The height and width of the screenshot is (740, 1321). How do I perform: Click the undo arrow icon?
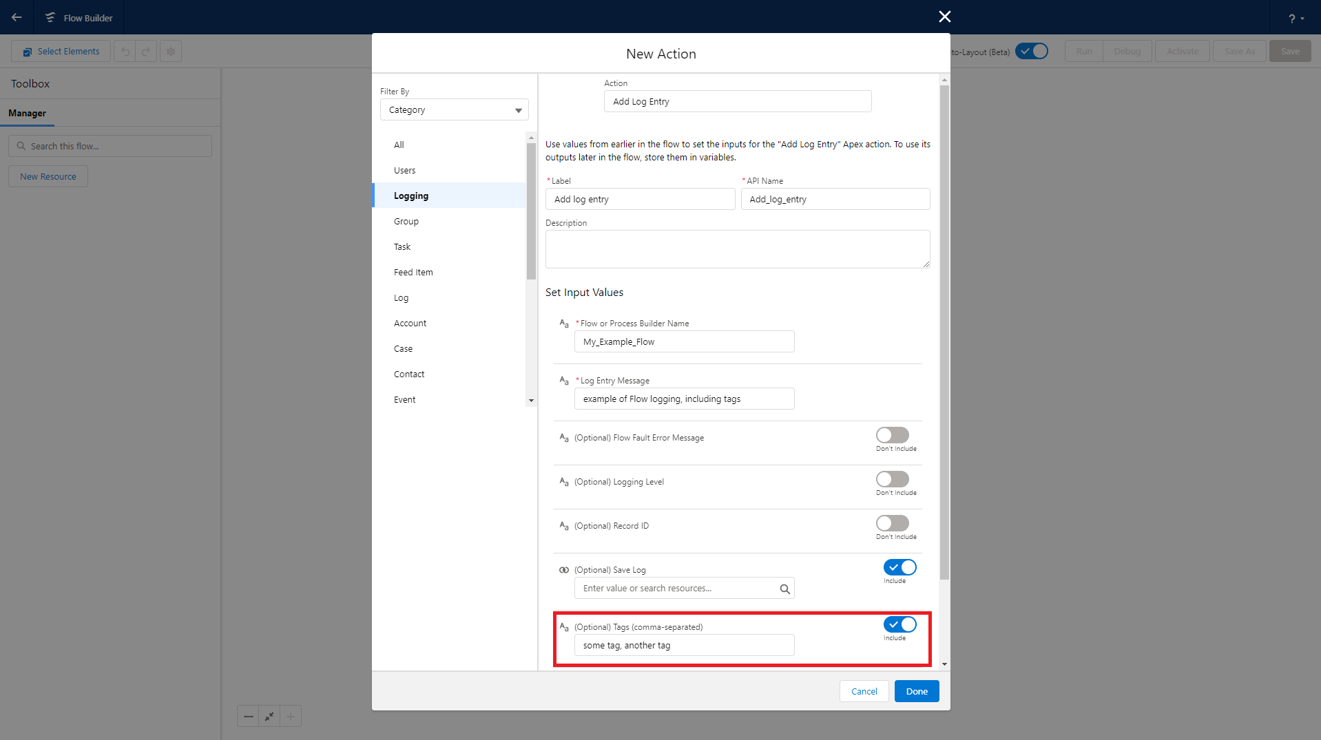(x=125, y=52)
